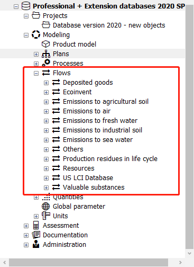The width and height of the screenshot is (194, 267).
Task: Click the Modeling ring icon
Action: click(36, 34)
